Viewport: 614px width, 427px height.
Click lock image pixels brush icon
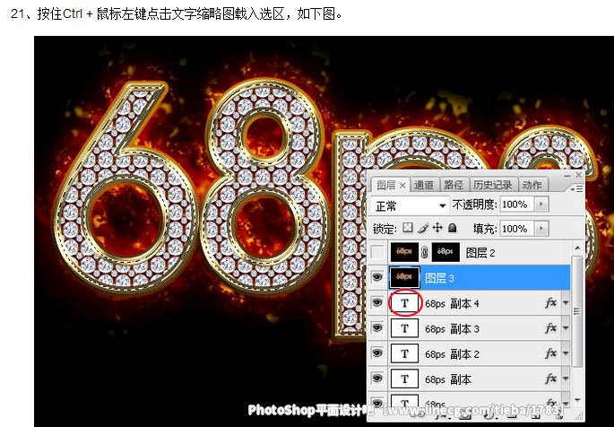click(422, 229)
